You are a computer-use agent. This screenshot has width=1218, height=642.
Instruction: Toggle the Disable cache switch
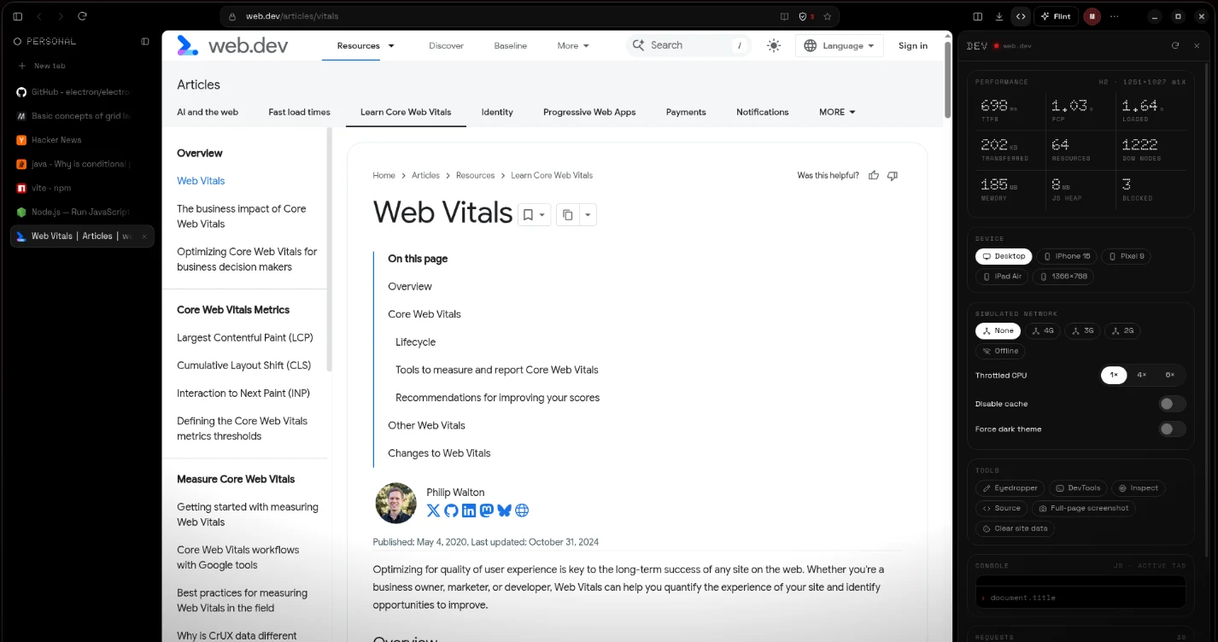1172,404
